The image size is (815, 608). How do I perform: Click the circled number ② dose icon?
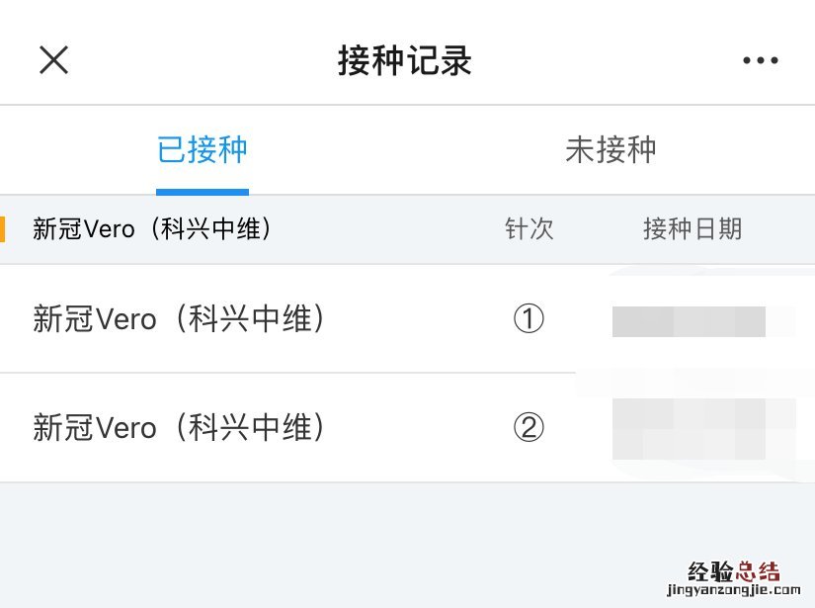click(530, 428)
